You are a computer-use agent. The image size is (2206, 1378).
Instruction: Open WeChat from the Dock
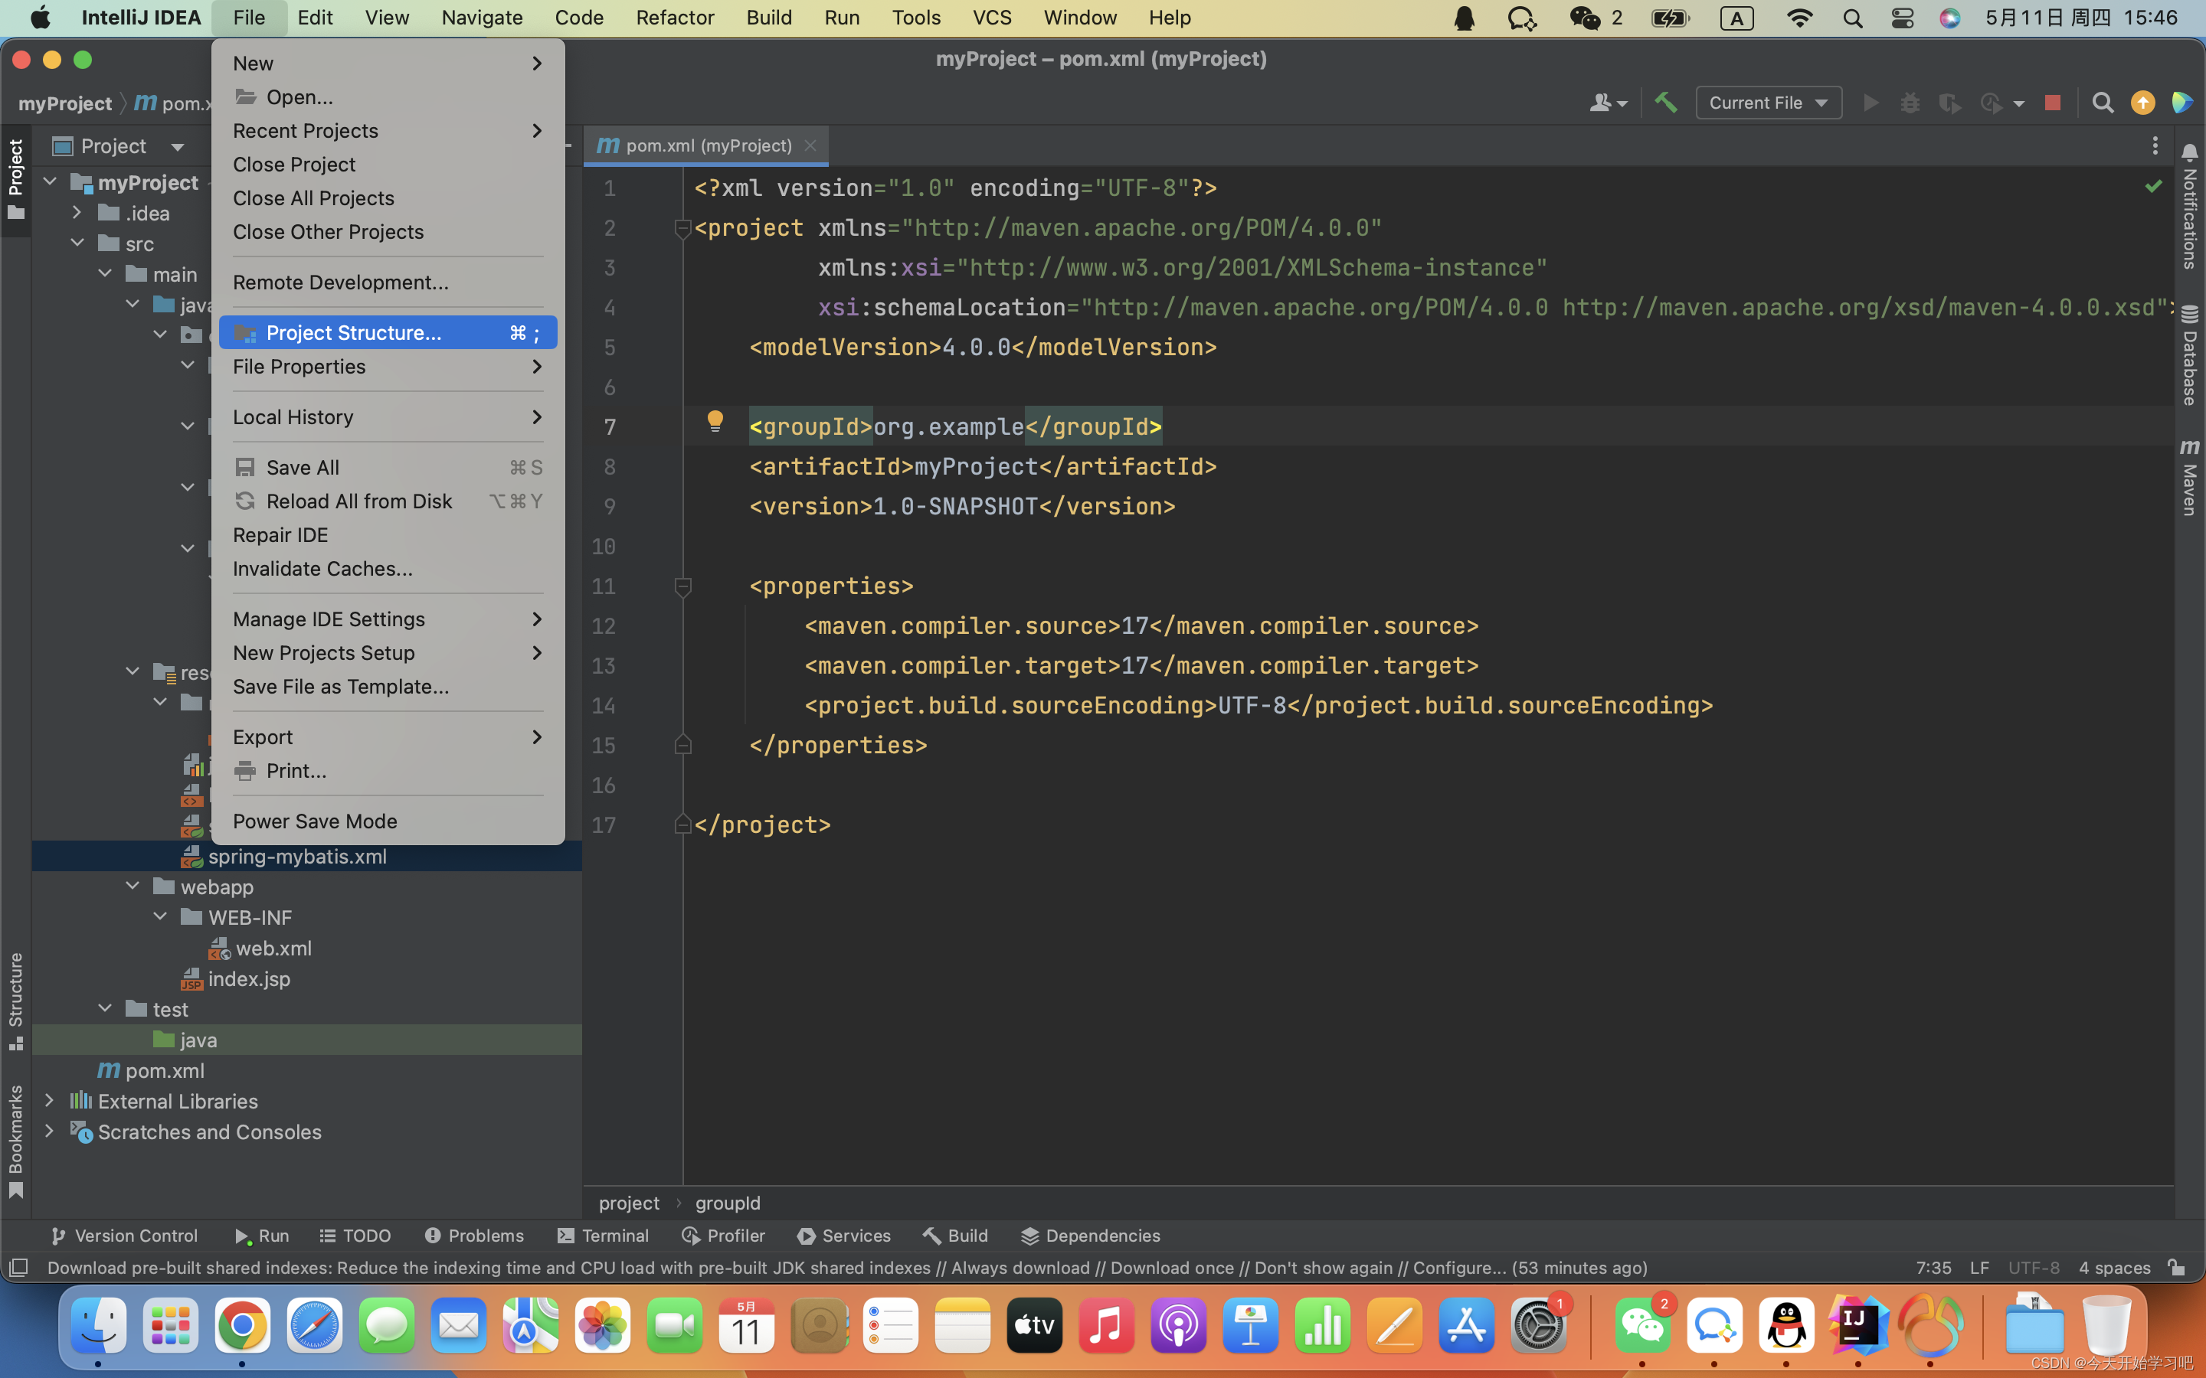[1643, 1325]
